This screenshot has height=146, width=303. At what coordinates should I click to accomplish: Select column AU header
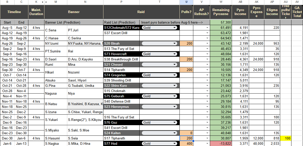[286, 2]
